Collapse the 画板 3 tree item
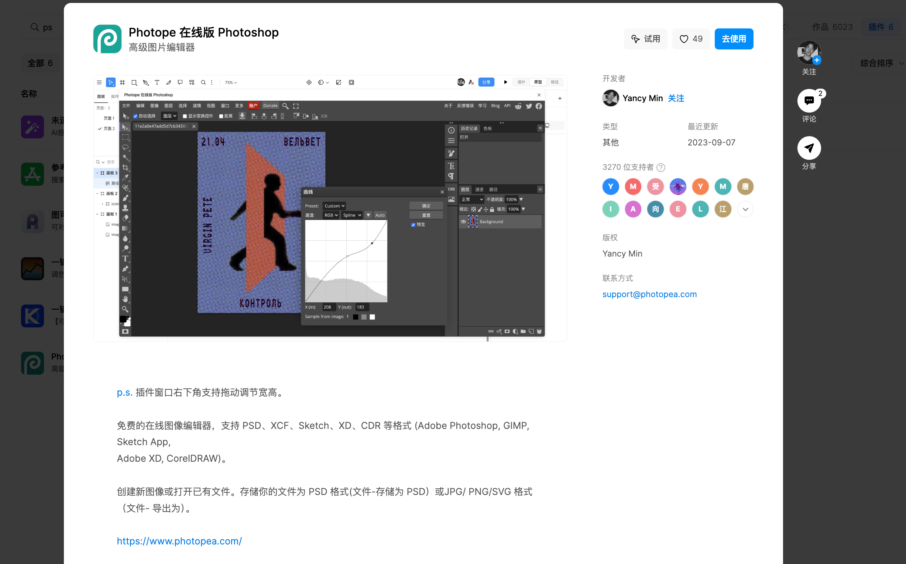 click(x=97, y=173)
